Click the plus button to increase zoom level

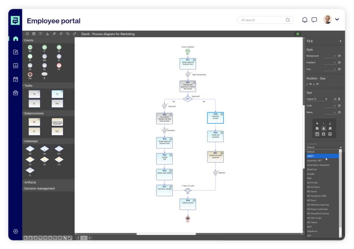coord(90,238)
